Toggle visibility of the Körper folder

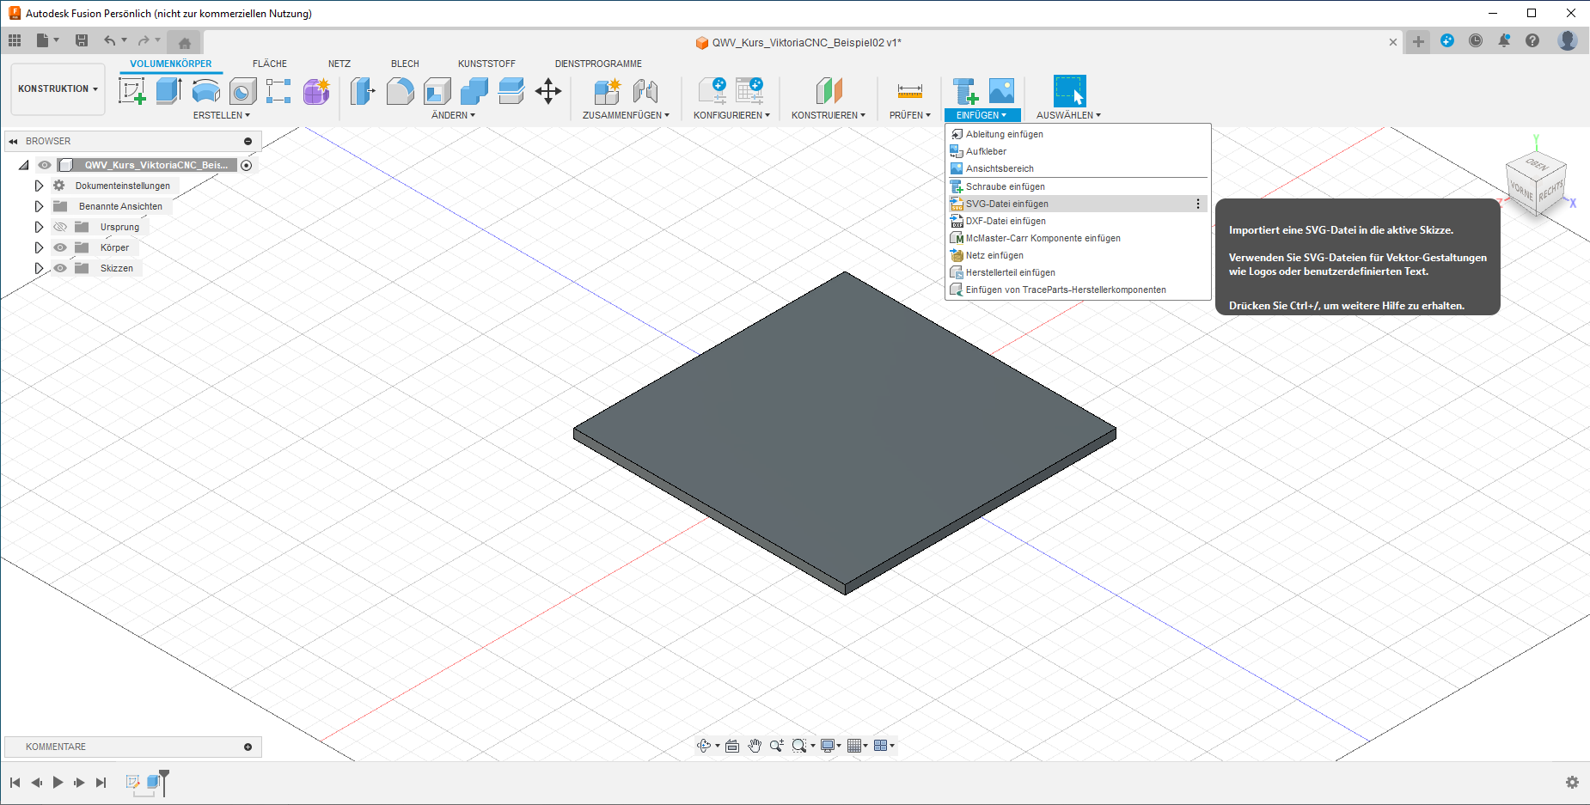pos(60,247)
